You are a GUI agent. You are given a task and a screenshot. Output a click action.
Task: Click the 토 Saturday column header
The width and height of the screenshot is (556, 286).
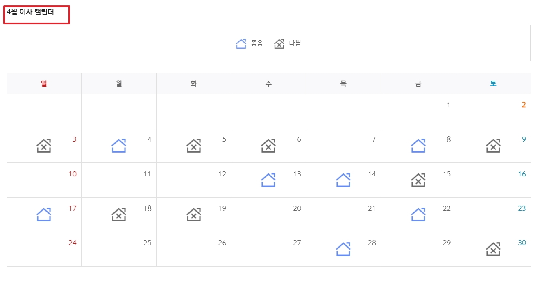pos(493,83)
